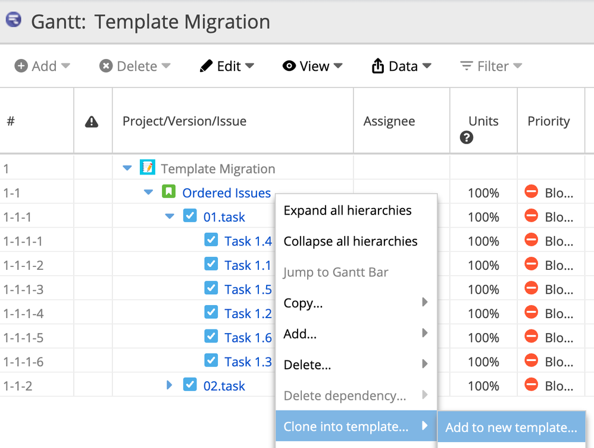
Task: Click the Data export icon
Action: (x=378, y=66)
